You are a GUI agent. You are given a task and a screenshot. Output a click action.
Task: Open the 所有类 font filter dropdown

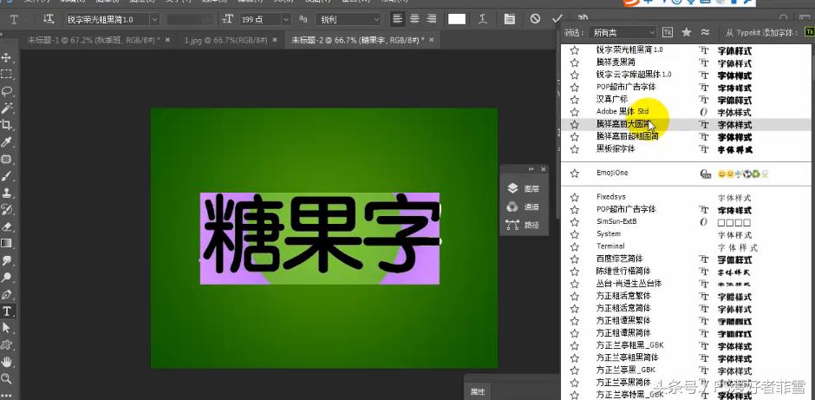pyautogui.click(x=623, y=32)
